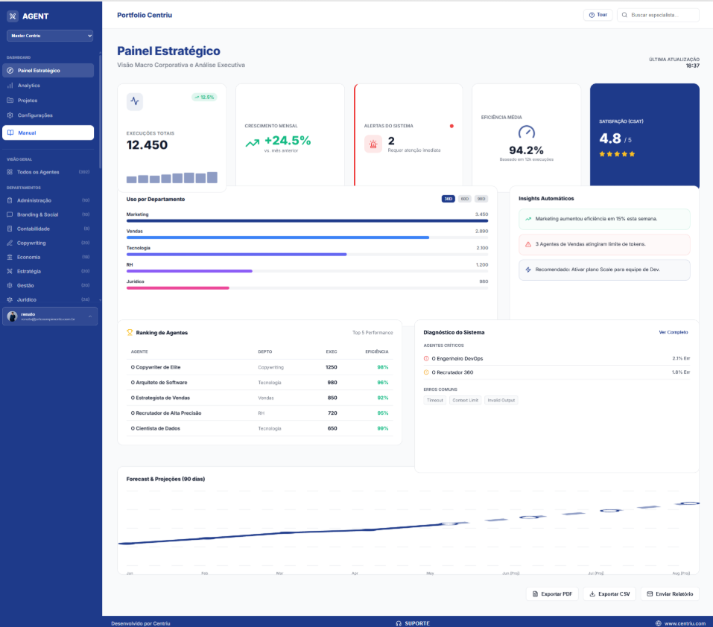
Task: Open the Master Centriu dropdown
Action: click(50, 36)
